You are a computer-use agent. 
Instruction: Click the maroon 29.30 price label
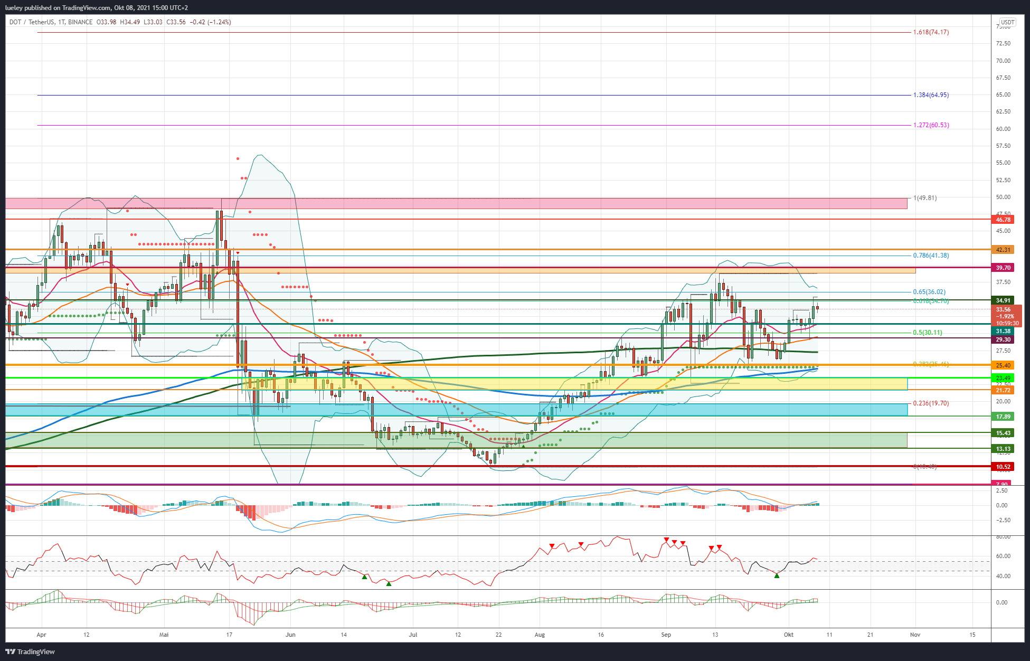[x=1003, y=339]
